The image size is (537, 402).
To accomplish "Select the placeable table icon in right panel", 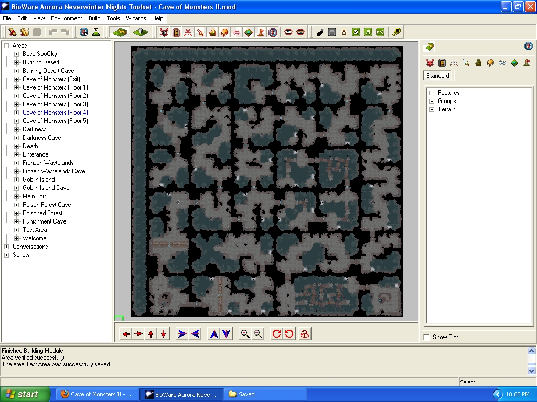I will click(x=490, y=63).
